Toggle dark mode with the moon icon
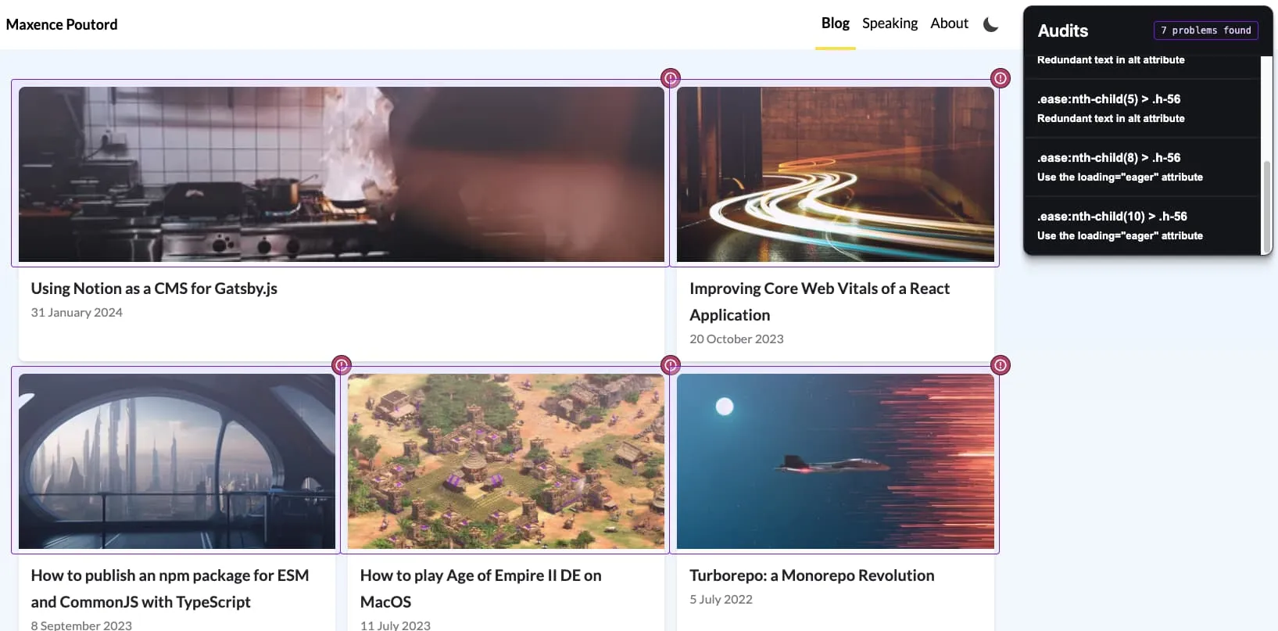 click(x=990, y=24)
